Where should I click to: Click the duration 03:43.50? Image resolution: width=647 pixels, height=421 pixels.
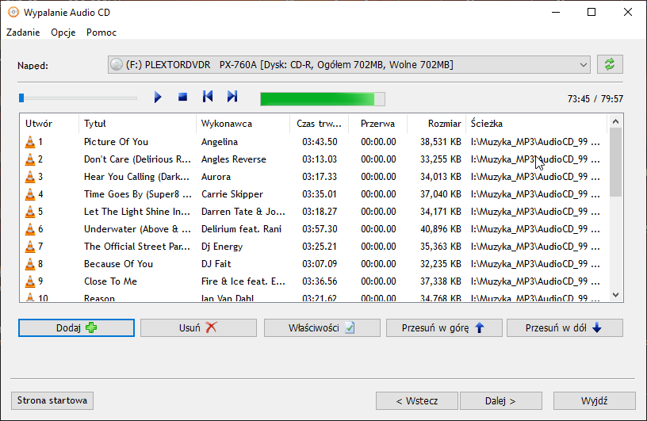[x=320, y=142]
